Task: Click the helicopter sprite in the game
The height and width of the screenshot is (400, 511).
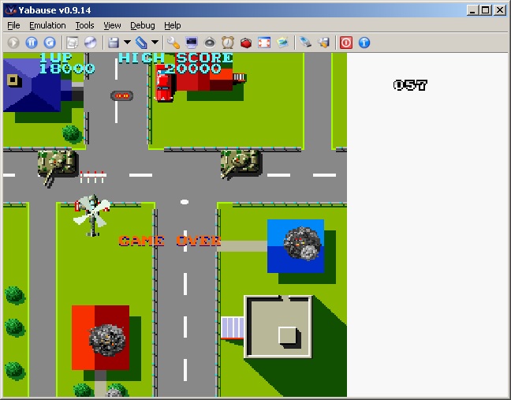Action: 92,215
